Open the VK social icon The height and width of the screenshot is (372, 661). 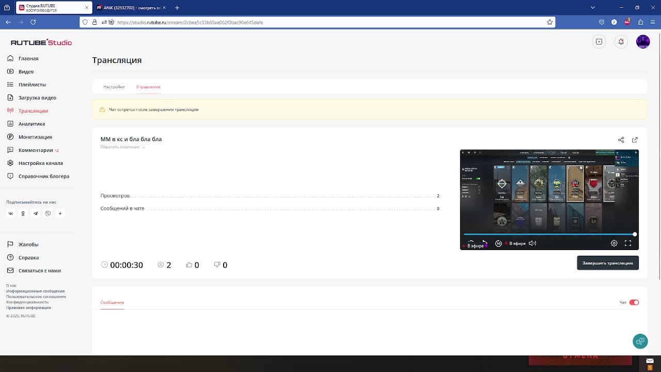tap(10, 213)
